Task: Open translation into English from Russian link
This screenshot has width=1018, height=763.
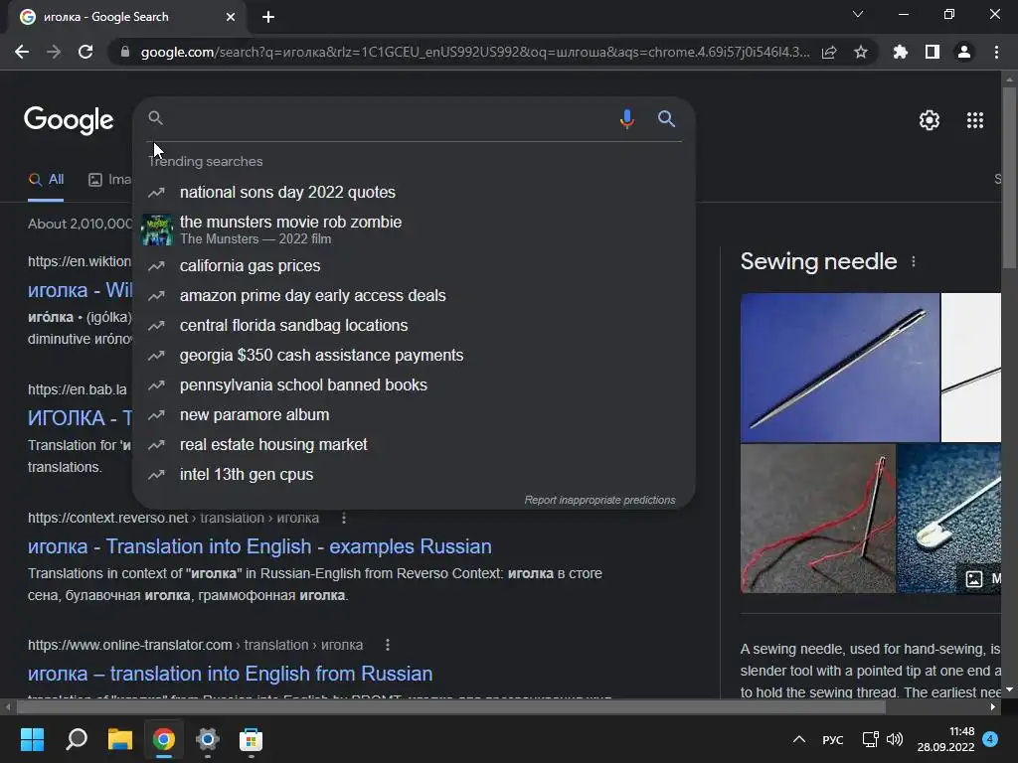Action: pos(230,674)
